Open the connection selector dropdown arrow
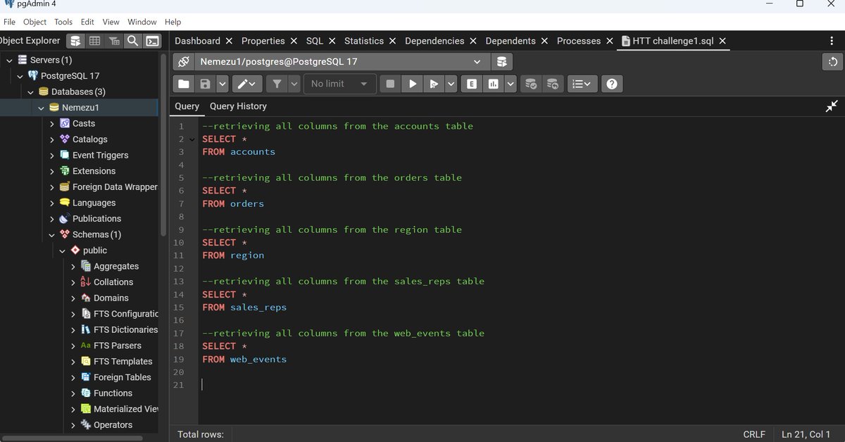 click(477, 61)
